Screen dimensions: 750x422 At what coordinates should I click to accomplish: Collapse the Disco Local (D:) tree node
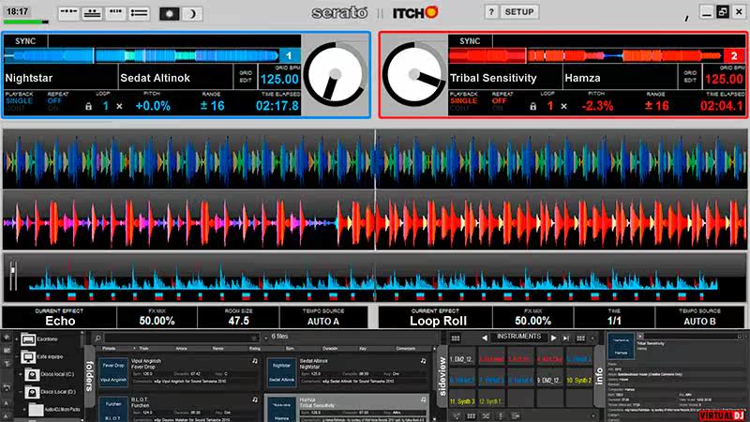tap(20, 392)
